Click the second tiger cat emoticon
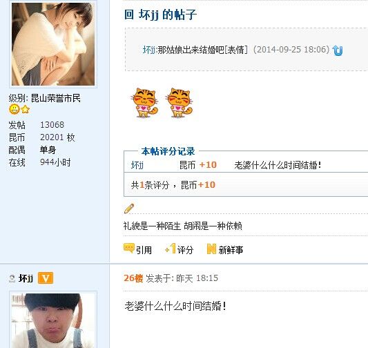Screen dimensions: 368x348 179,103
